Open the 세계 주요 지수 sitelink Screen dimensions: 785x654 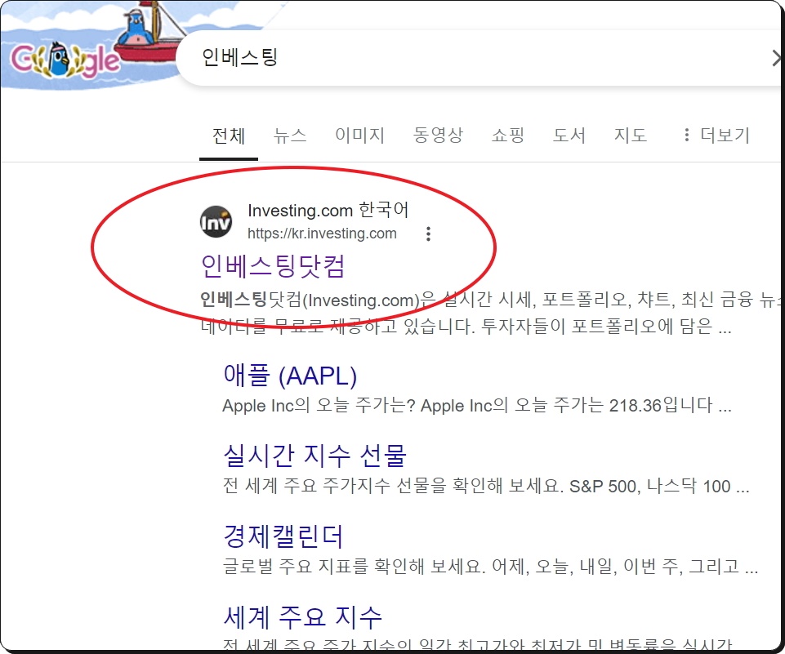(x=302, y=617)
